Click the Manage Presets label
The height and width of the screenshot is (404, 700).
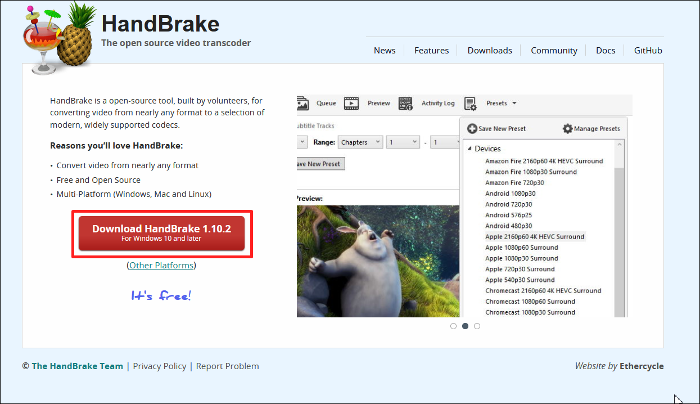click(597, 129)
